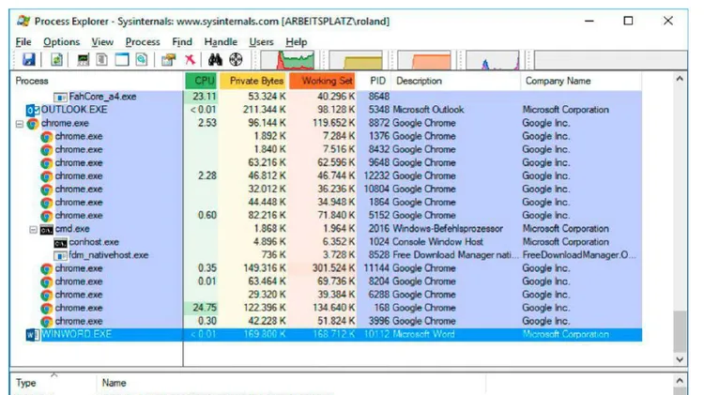The height and width of the screenshot is (395, 704).
Task: Sort by the Working Set column header
Action: [x=322, y=81]
